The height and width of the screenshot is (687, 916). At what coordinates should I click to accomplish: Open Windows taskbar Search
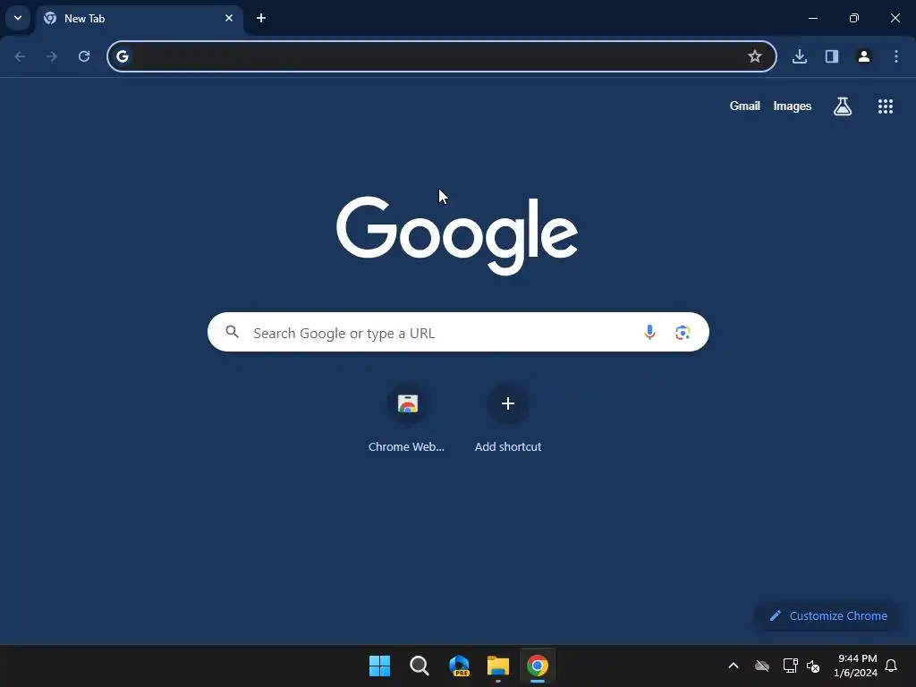click(x=419, y=666)
